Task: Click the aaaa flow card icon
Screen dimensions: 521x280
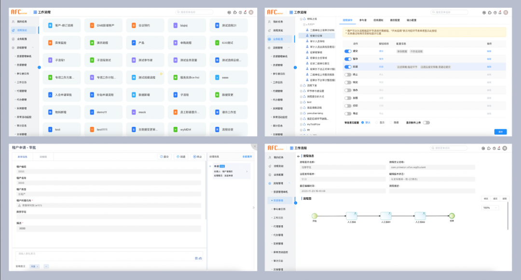Action: pyautogui.click(x=217, y=77)
